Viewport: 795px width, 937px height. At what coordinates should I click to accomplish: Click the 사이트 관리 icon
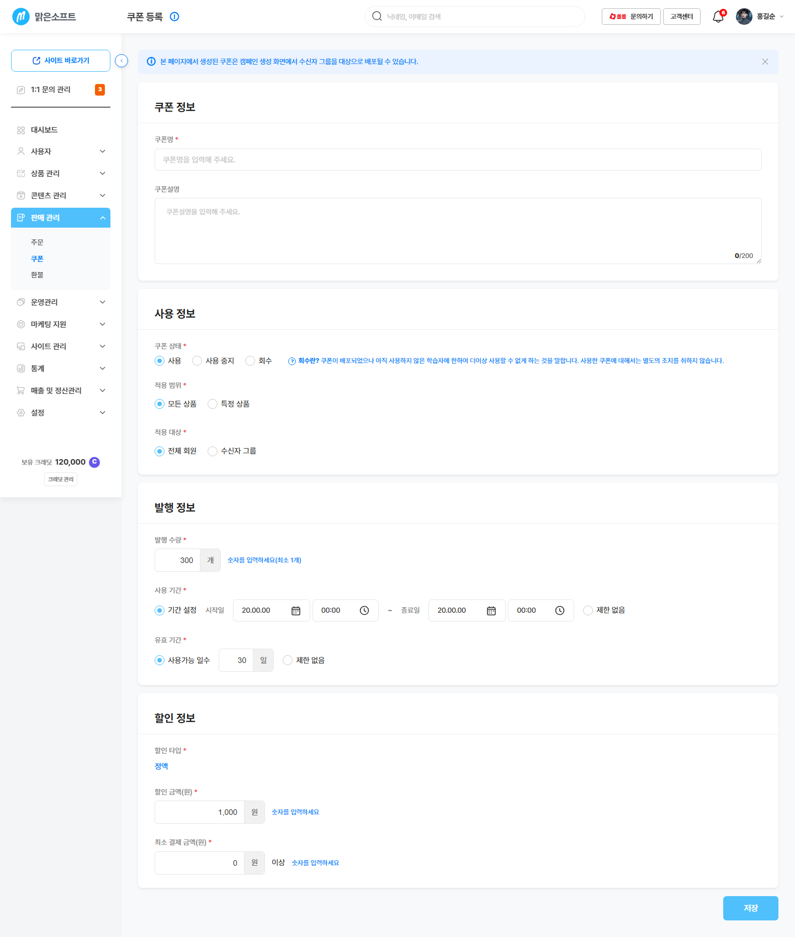tap(21, 346)
